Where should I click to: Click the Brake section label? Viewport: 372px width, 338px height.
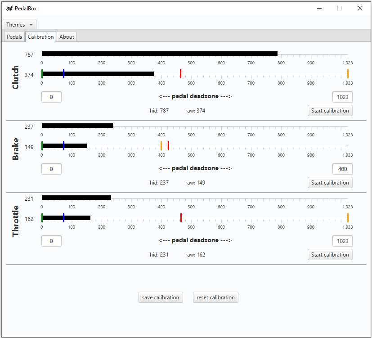coord(15,149)
